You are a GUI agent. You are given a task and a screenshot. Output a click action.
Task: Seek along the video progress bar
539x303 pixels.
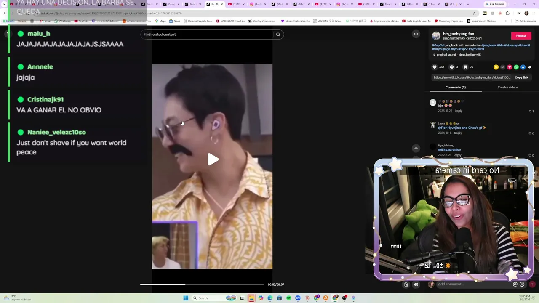click(202, 284)
